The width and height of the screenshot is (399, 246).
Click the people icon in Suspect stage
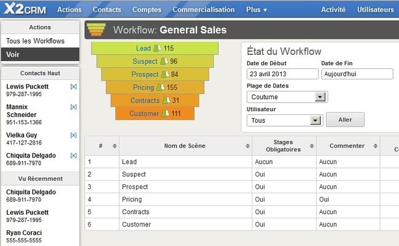pyautogui.click(x=163, y=61)
